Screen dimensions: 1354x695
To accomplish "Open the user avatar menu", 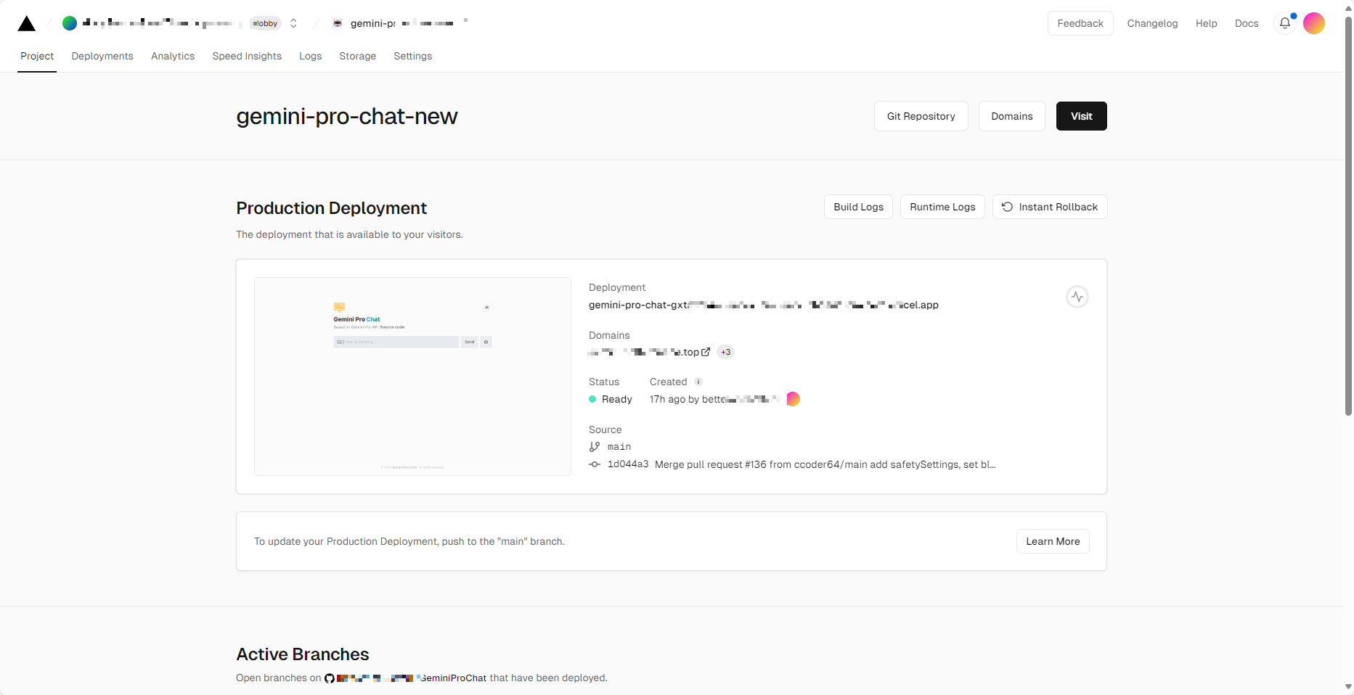I will point(1313,23).
